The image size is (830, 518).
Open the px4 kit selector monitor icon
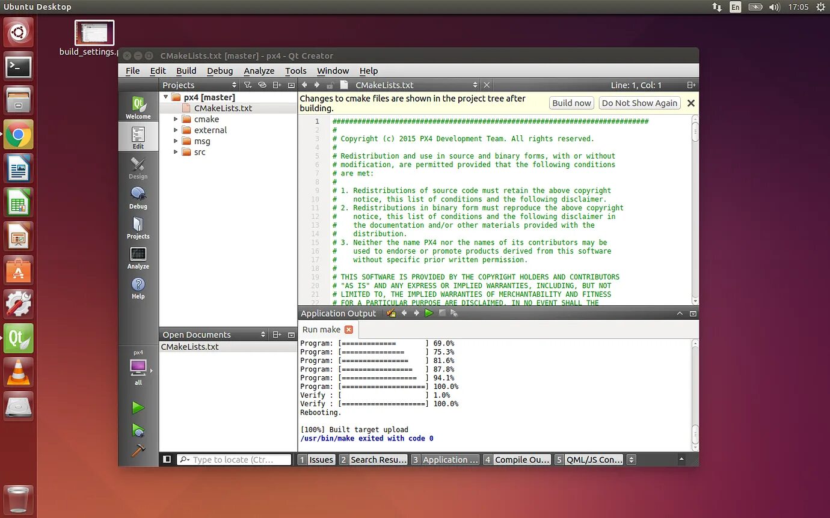coord(138,367)
